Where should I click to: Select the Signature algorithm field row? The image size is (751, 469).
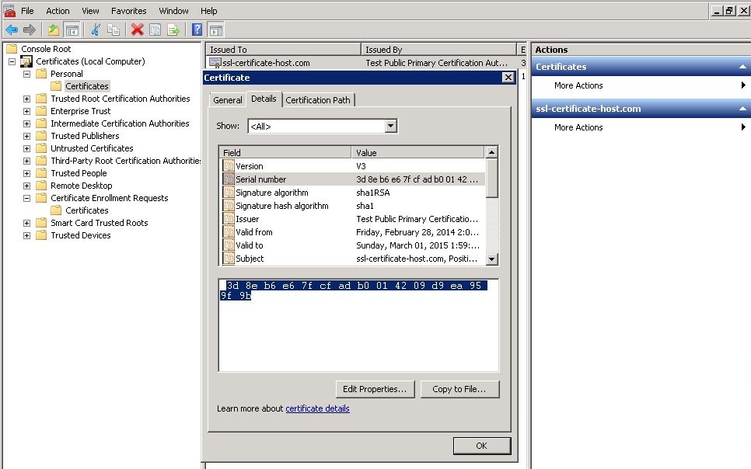pos(272,193)
